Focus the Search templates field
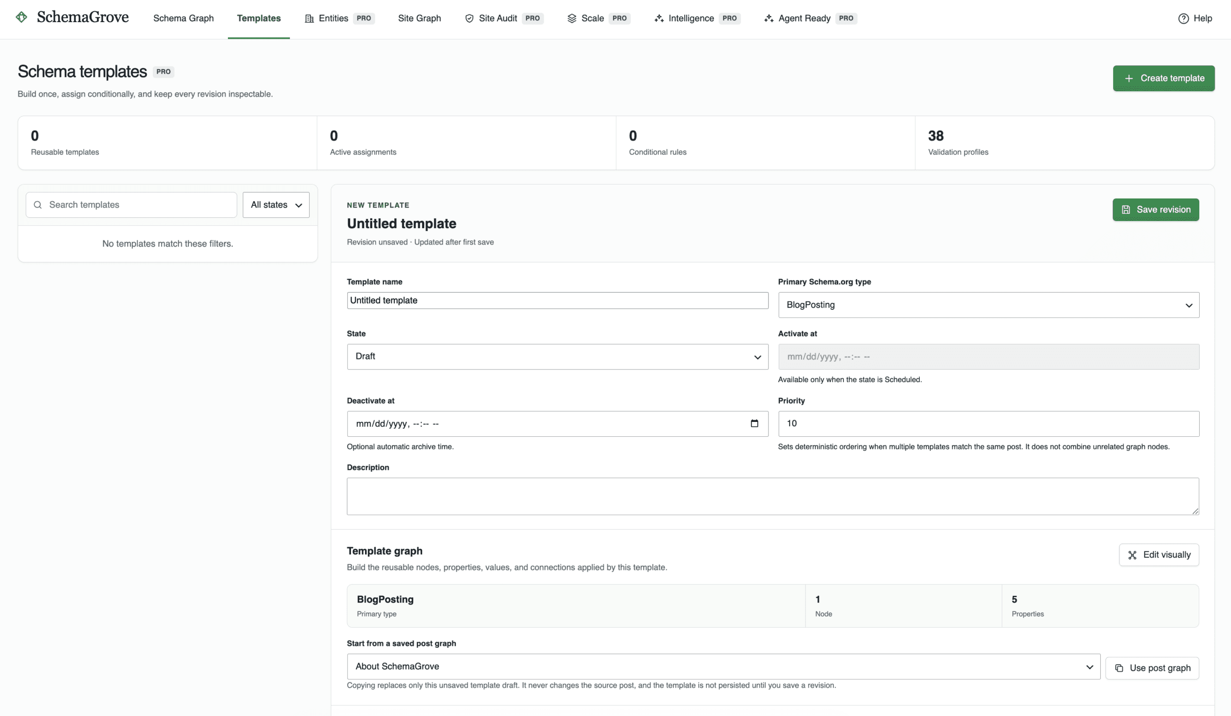This screenshot has width=1231, height=716. 131,205
